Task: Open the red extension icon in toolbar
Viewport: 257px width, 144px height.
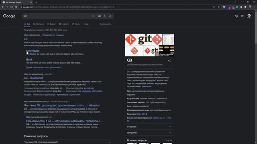Action: (x=233, y=7)
